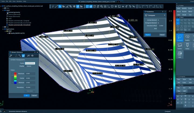Click OK in Element distance dialog

coord(27,96)
